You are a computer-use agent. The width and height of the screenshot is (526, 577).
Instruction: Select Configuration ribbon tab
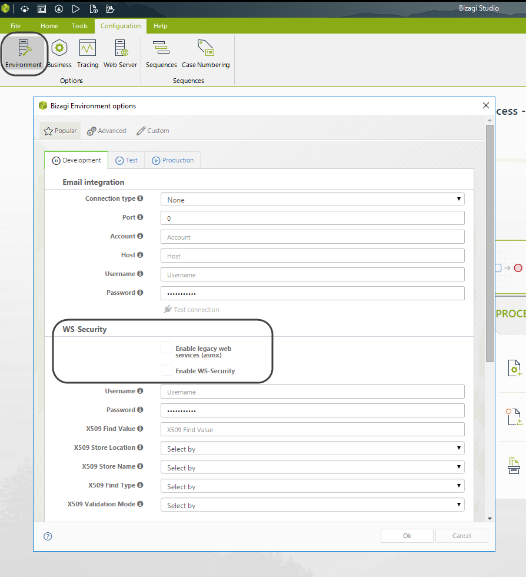click(x=121, y=26)
